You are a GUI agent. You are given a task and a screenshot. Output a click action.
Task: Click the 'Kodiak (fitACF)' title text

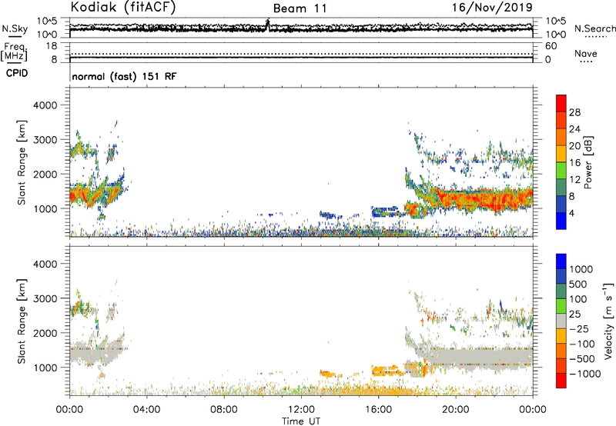click(x=123, y=7)
